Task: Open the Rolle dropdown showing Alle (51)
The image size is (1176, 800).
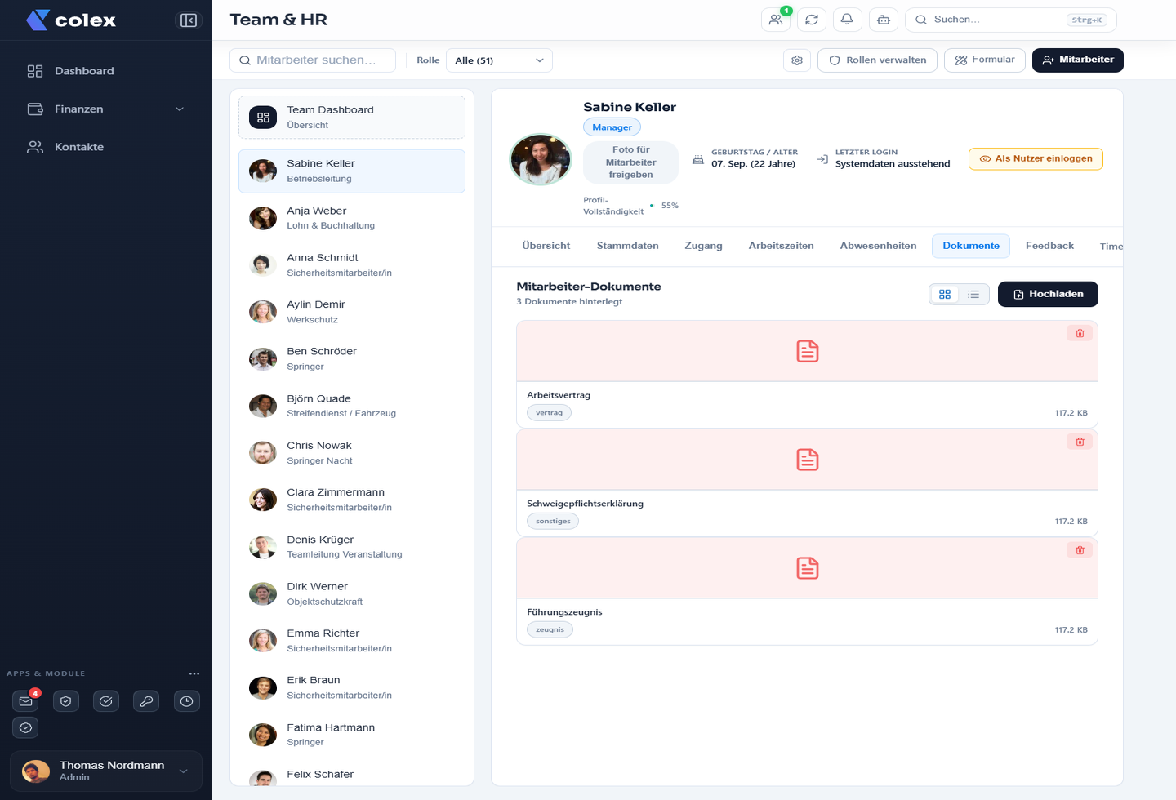Action: click(x=499, y=60)
